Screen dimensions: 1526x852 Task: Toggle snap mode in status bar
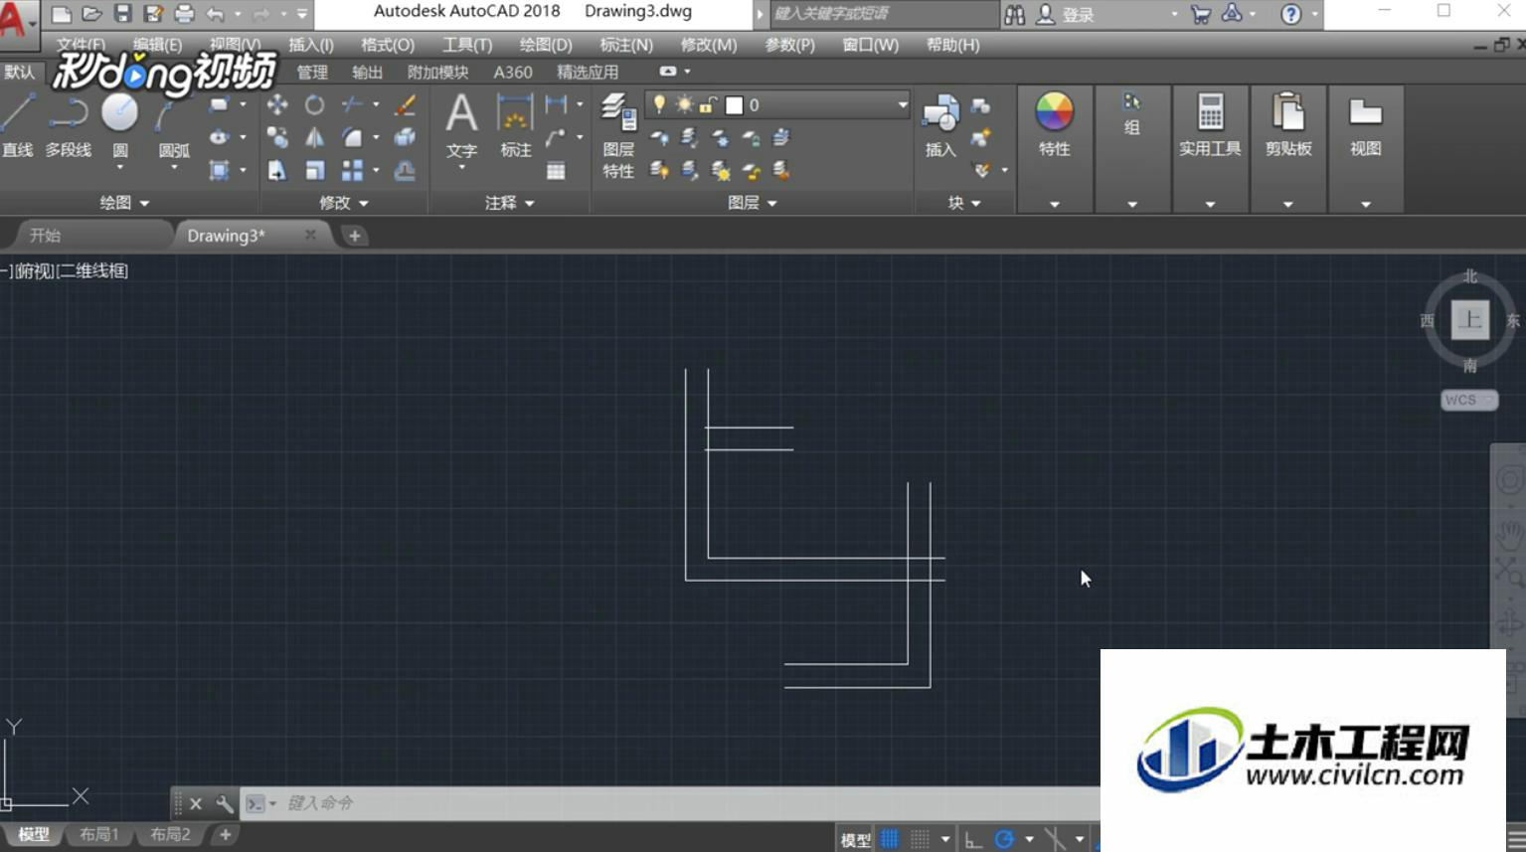pyautogui.click(x=921, y=839)
